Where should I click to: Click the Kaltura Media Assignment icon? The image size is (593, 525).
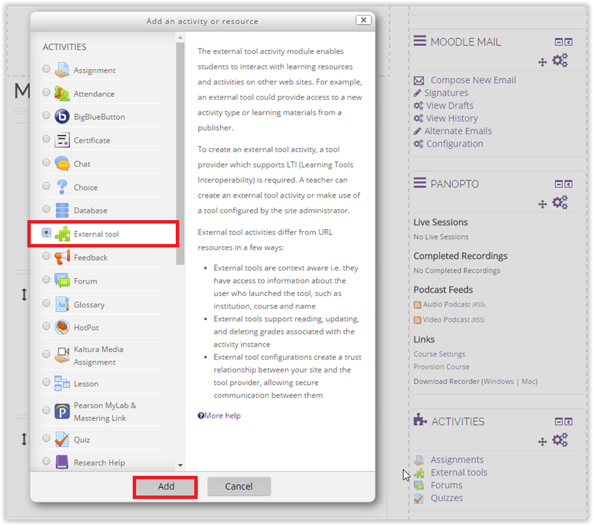pos(62,355)
